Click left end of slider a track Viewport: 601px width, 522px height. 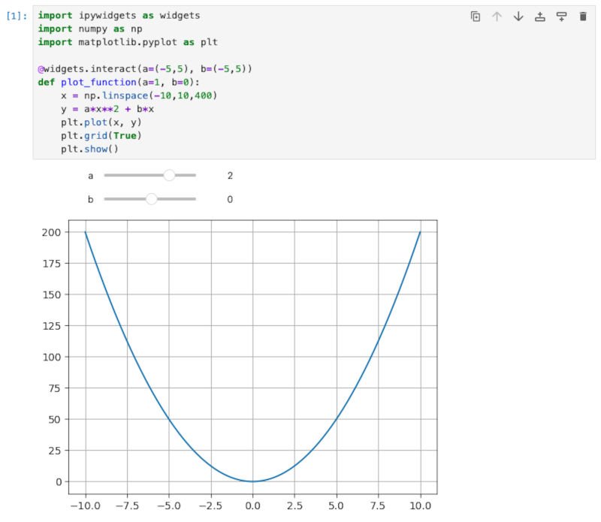(x=106, y=176)
